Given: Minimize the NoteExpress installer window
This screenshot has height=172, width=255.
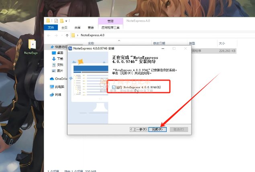Looking at the screenshot, I should click(163, 49).
